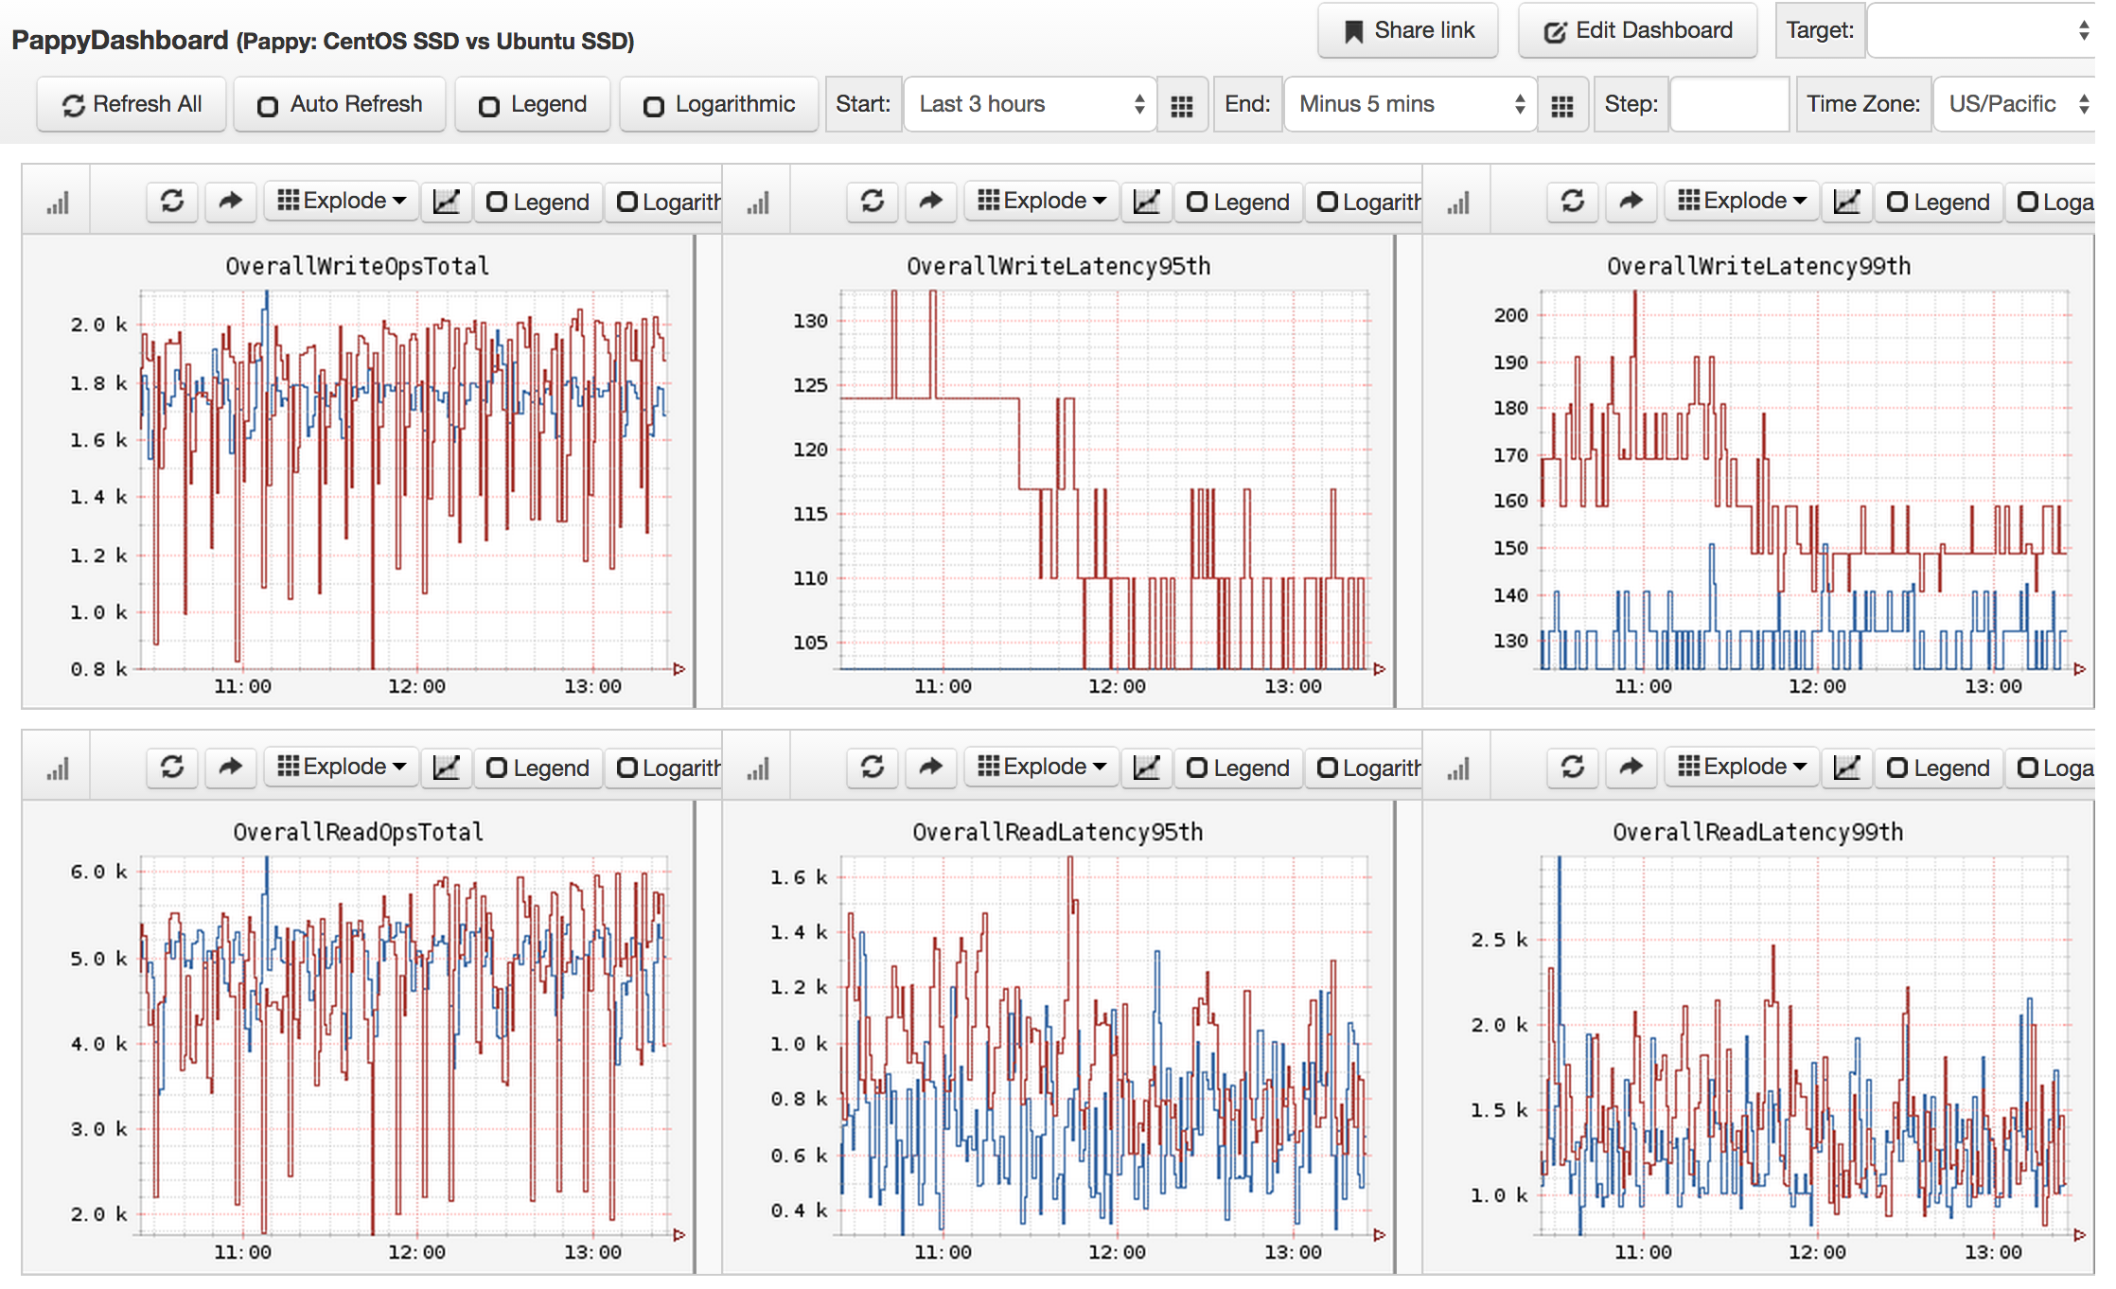Click line chart icon on OverallWriteLatency99th panel

1846,201
